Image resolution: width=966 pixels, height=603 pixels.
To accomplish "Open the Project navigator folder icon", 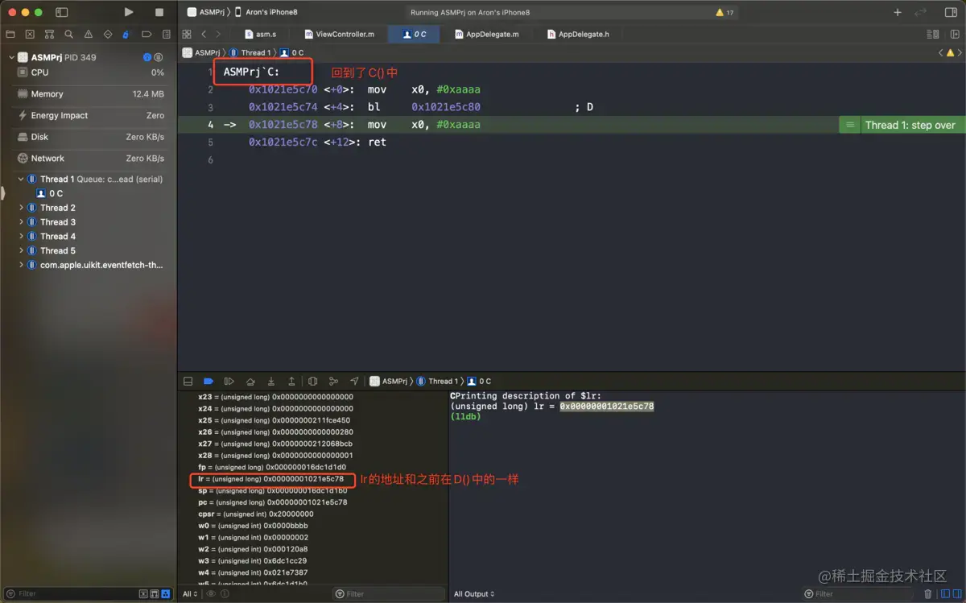I will point(10,35).
